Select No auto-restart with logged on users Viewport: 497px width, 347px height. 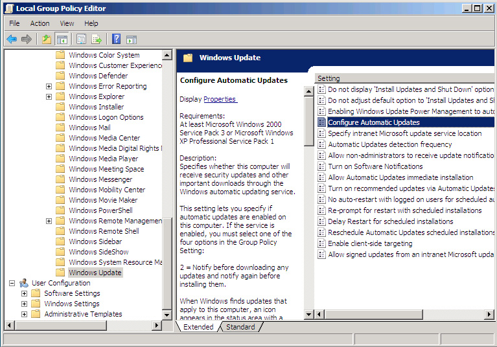coord(411,199)
